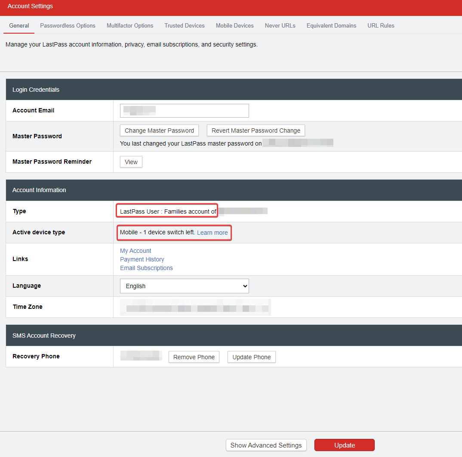Open the Multifactor Options tab

click(130, 26)
